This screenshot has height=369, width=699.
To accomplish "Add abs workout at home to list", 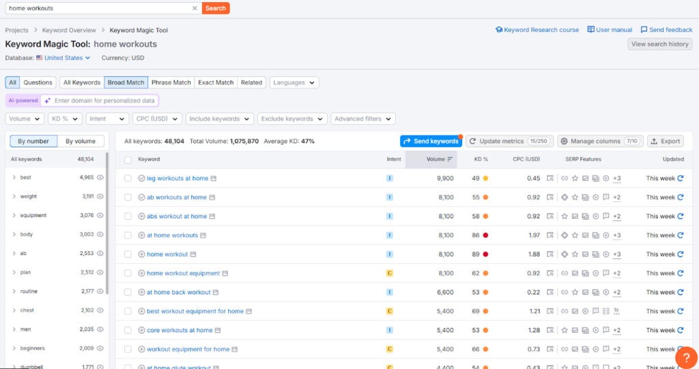I will tap(141, 216).
